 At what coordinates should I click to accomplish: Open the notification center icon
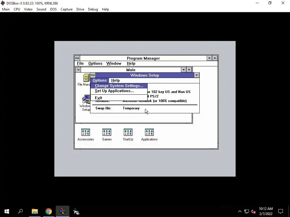281,211
